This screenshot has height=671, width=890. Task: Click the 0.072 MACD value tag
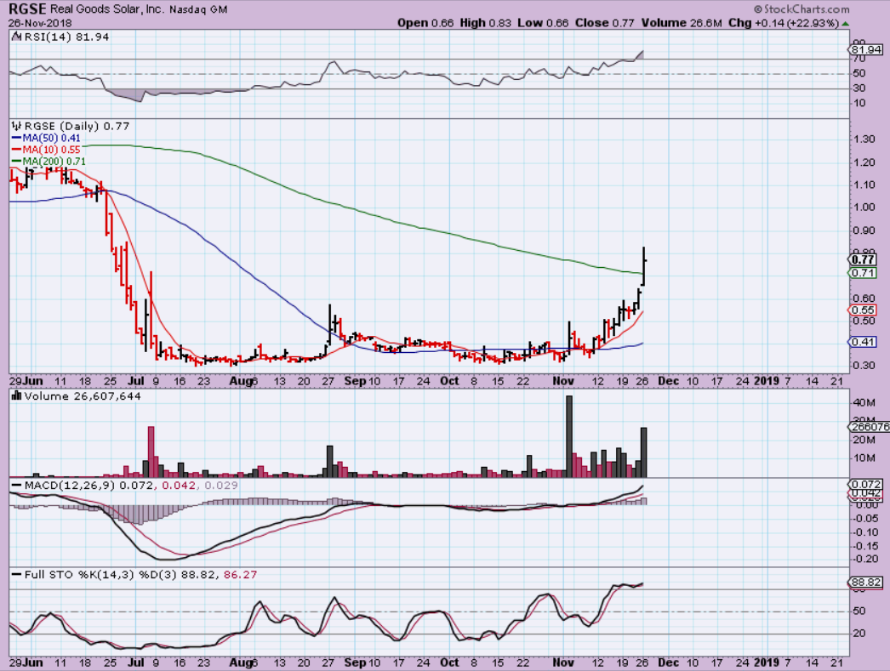point(865,485)
